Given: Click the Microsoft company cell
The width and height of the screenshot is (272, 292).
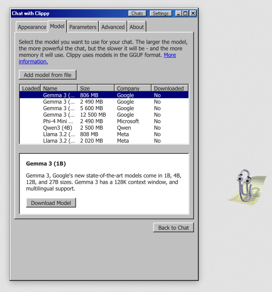Looking at the screenshot, I should point(128,121).
